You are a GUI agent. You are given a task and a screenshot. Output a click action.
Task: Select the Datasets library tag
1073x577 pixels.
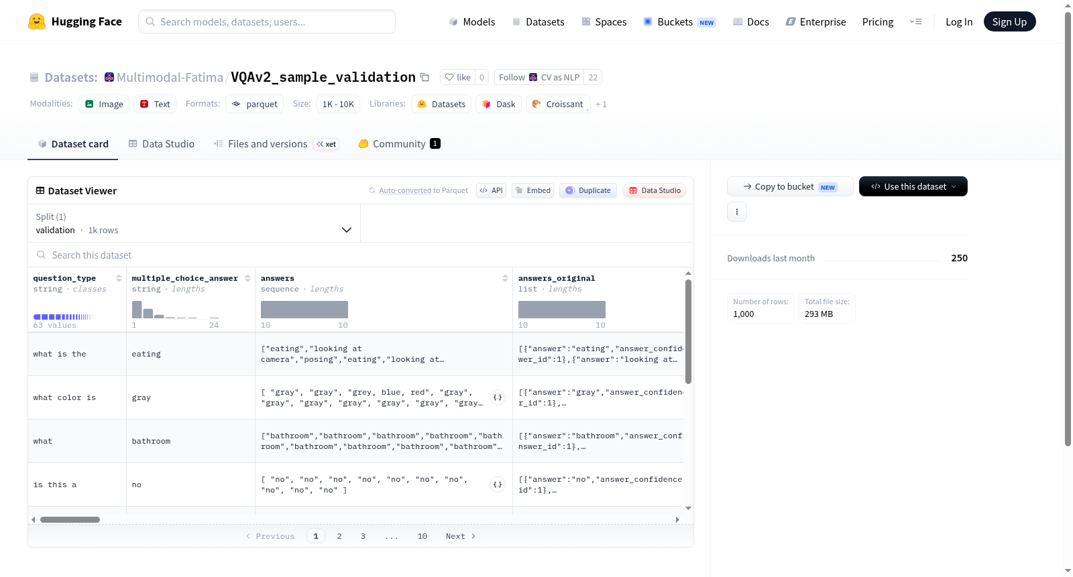(441, 104)
